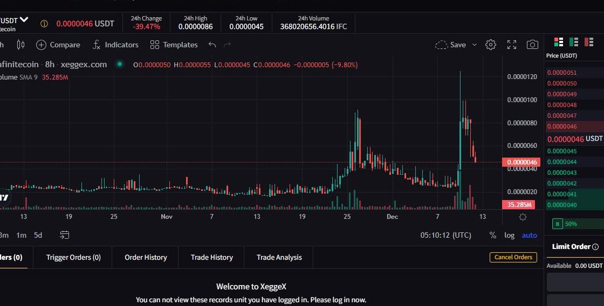Expand the USDT trading pair dropdown
The image size is (604, 306).
point(24,19)
